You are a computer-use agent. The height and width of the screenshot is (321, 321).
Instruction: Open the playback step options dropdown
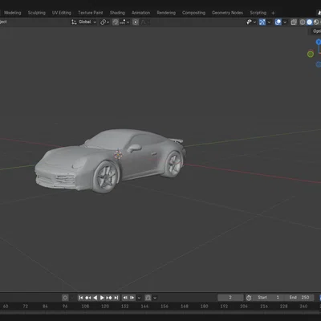pyautogui.click(x=139, y=298)
